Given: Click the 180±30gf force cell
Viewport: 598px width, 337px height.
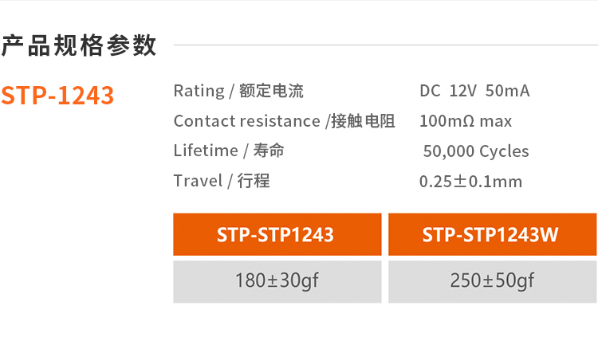Looking at the screenshot, I should tap(277, 281).
